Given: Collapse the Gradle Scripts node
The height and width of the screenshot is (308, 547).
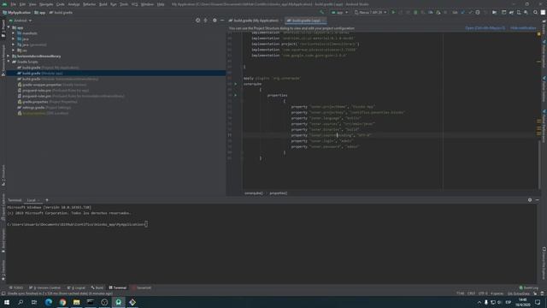Looking at the screenshot, I should [x=9, y=62].
